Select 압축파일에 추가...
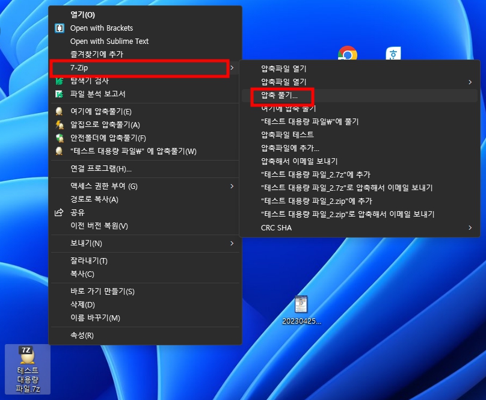The image size is (486, 400). 360,148
